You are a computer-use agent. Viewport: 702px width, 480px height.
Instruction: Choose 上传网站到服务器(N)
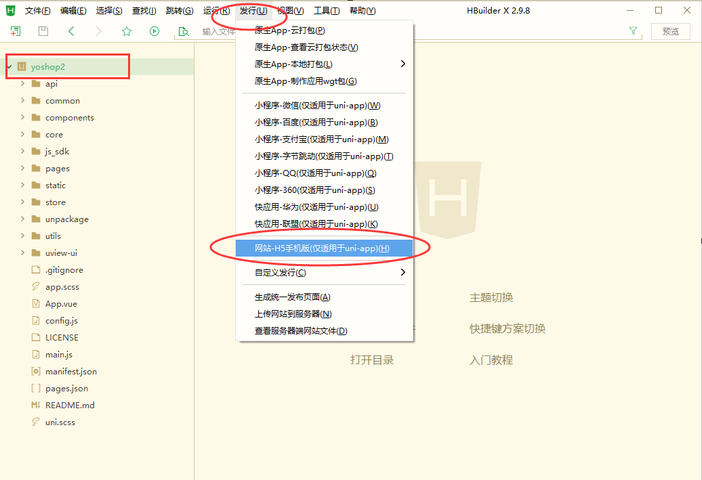coord(324,314)
